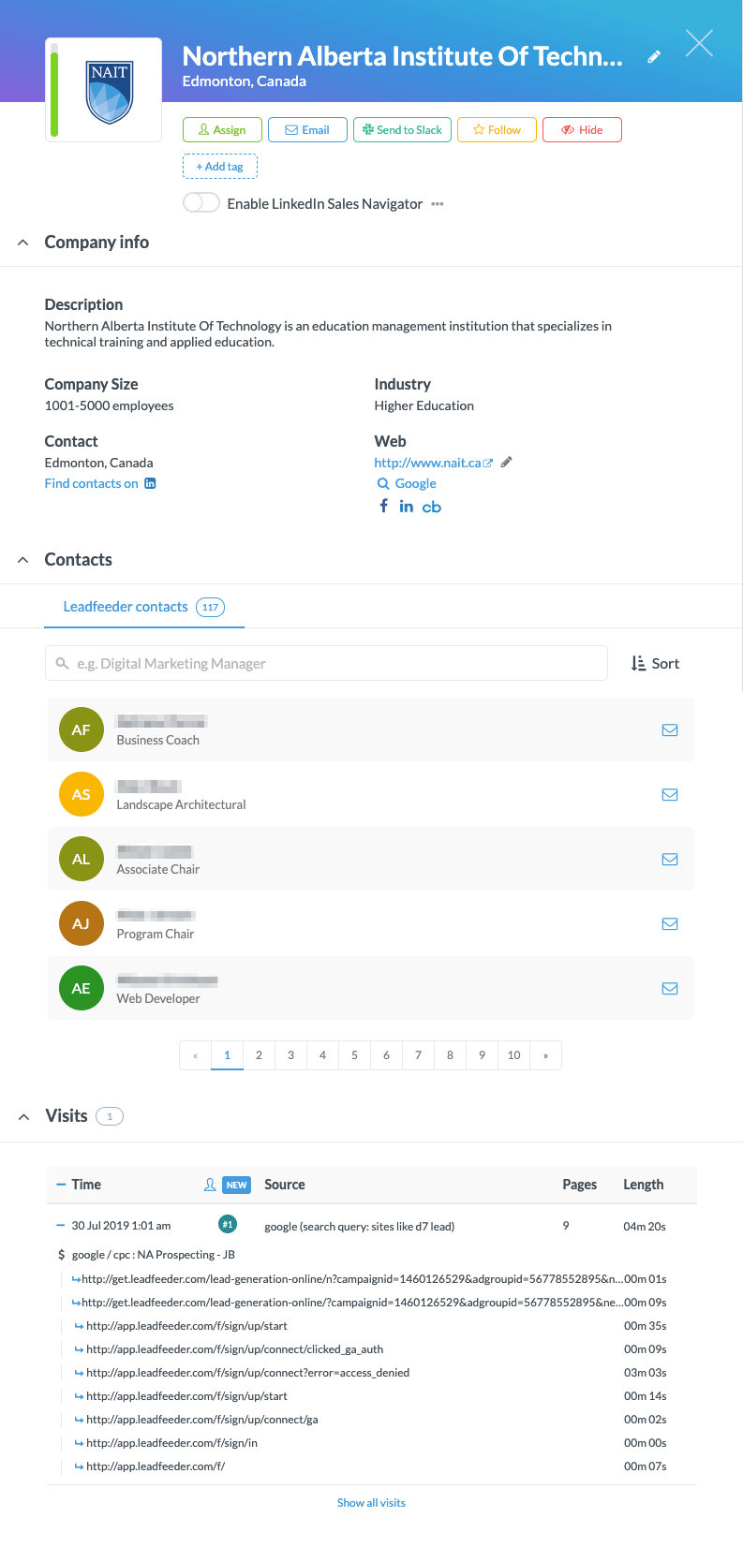Go to contacts page 3

(290, 1054)
